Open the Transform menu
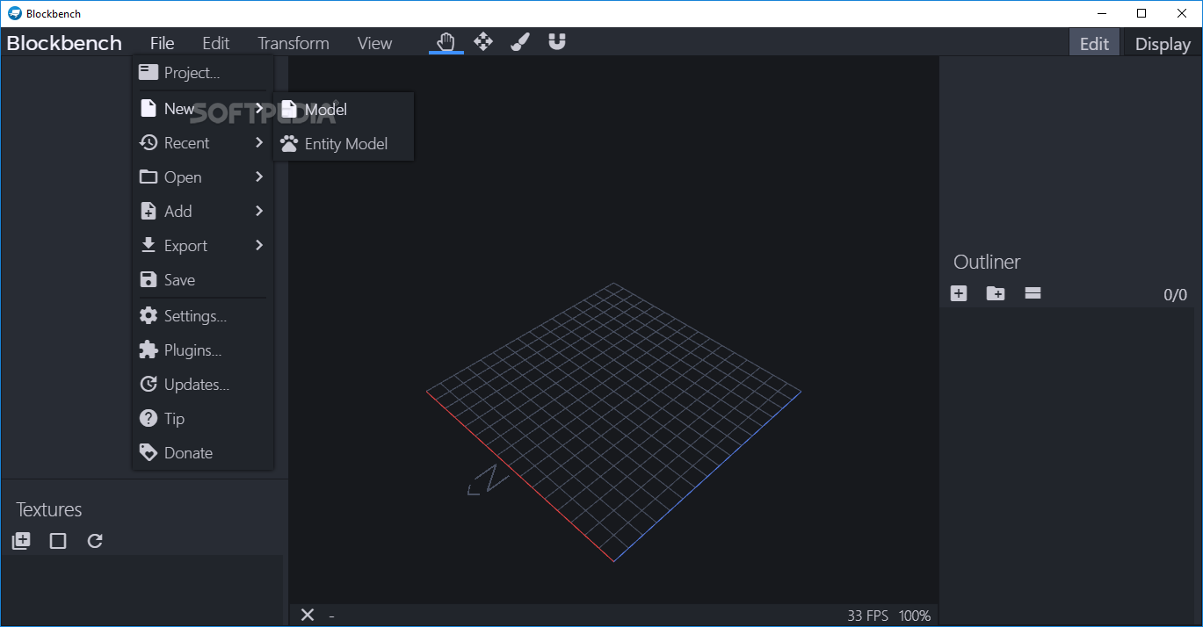Screen dimensions: 1203x627 point(294,43)
